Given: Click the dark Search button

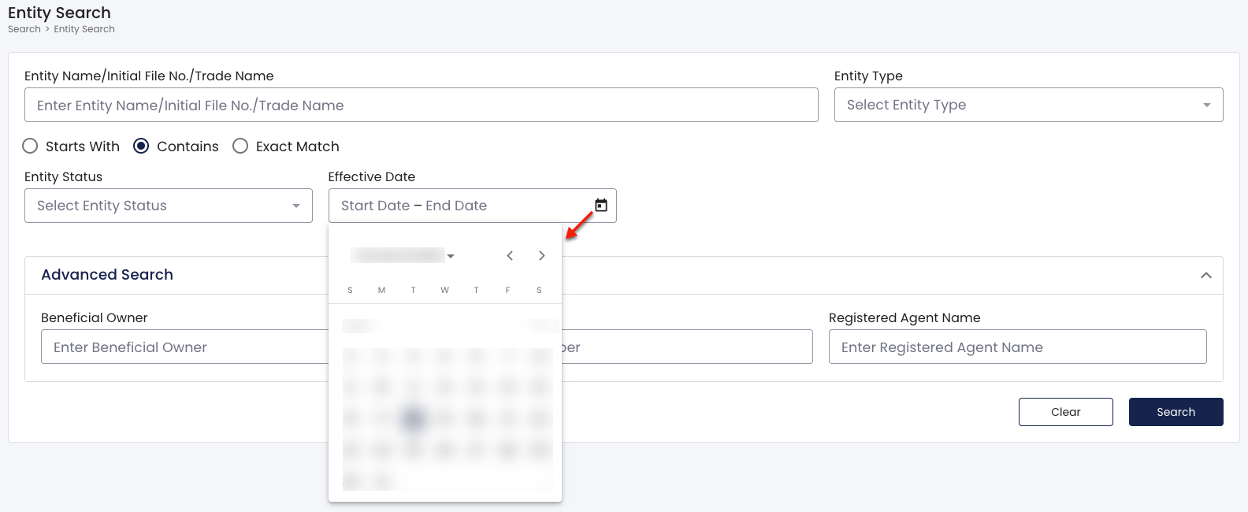Looking at the screenshot, I should 1176,412.
